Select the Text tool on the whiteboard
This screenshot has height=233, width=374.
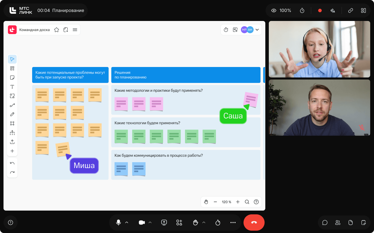click(x=12, y=87)
